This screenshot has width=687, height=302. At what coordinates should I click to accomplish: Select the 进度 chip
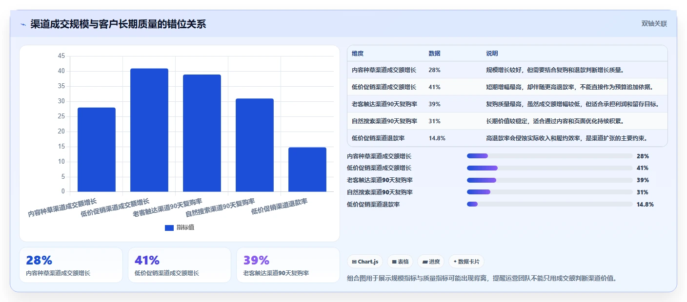point(431,262)
